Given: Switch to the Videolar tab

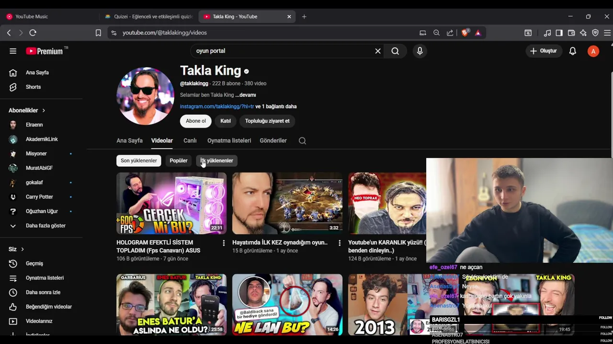Looking at the screenshot, I should point(162,140).
